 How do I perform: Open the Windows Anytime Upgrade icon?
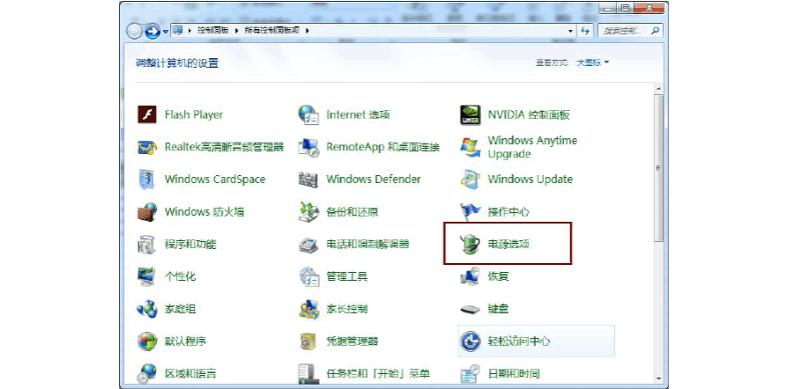click(x=471, y=147)
